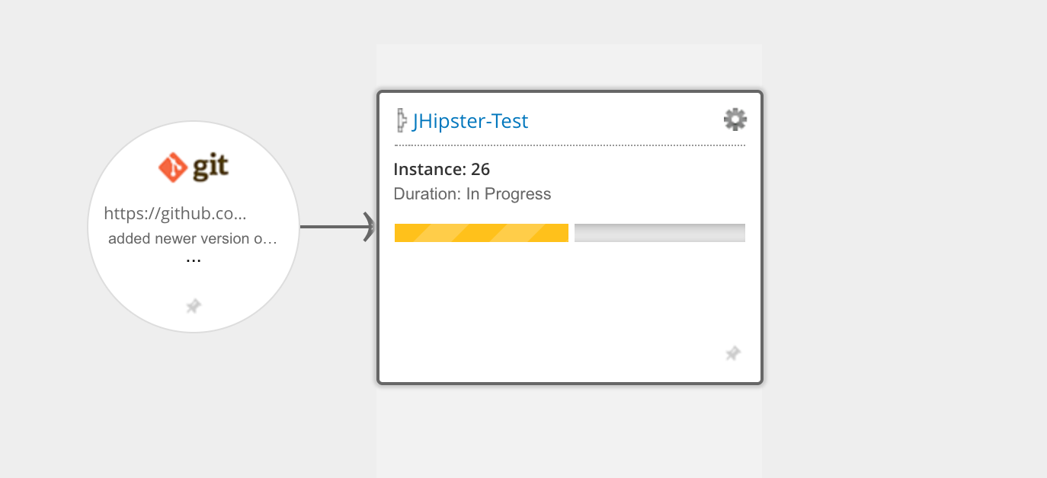Viewport: 1047px width, 478px height.
Task: Pin the git material node
Action: coord(194,307)
